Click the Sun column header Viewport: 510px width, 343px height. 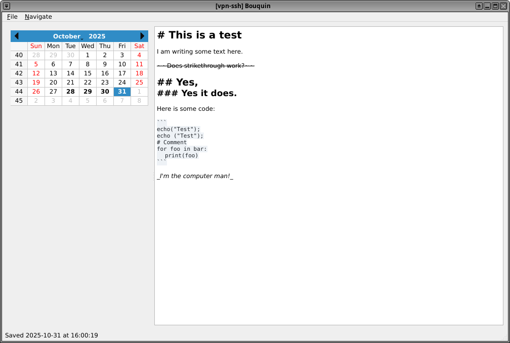[36, 46]
